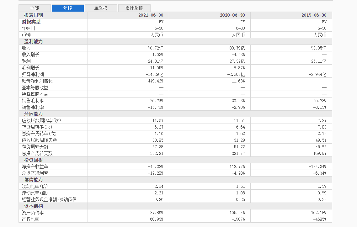
Task: Click the 2019-06-30 column header
Action: click(314, 15)
